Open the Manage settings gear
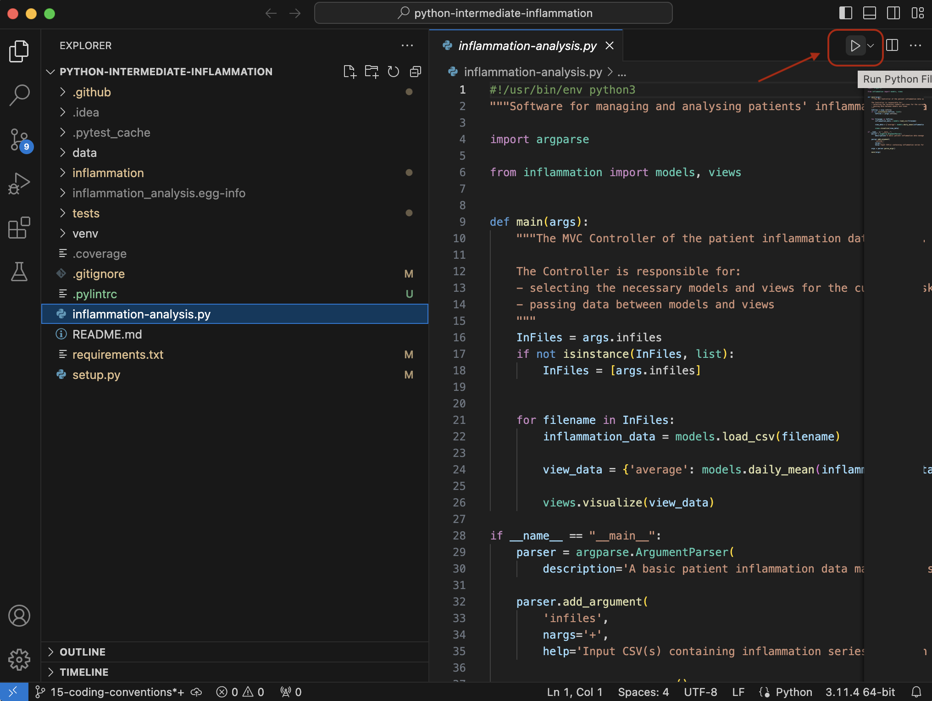This screenshot has height=701, width=932. point(19,660)
